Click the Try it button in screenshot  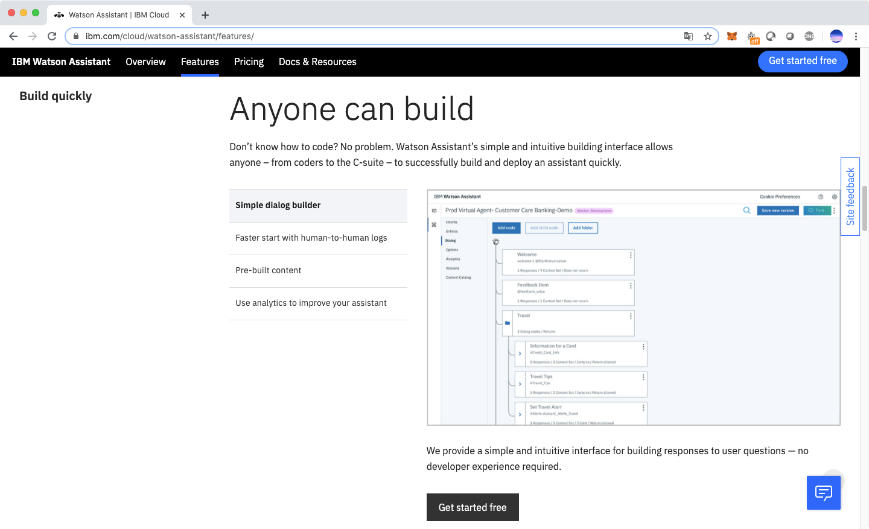pyautogui.click(x=817, y=211)
